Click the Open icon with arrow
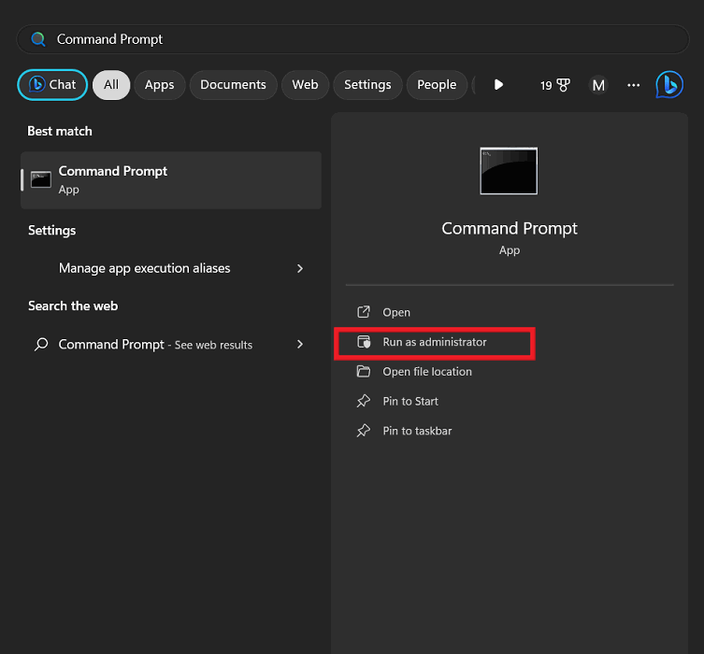The width and height of the screenshot is (704, 654). (364, 312)
